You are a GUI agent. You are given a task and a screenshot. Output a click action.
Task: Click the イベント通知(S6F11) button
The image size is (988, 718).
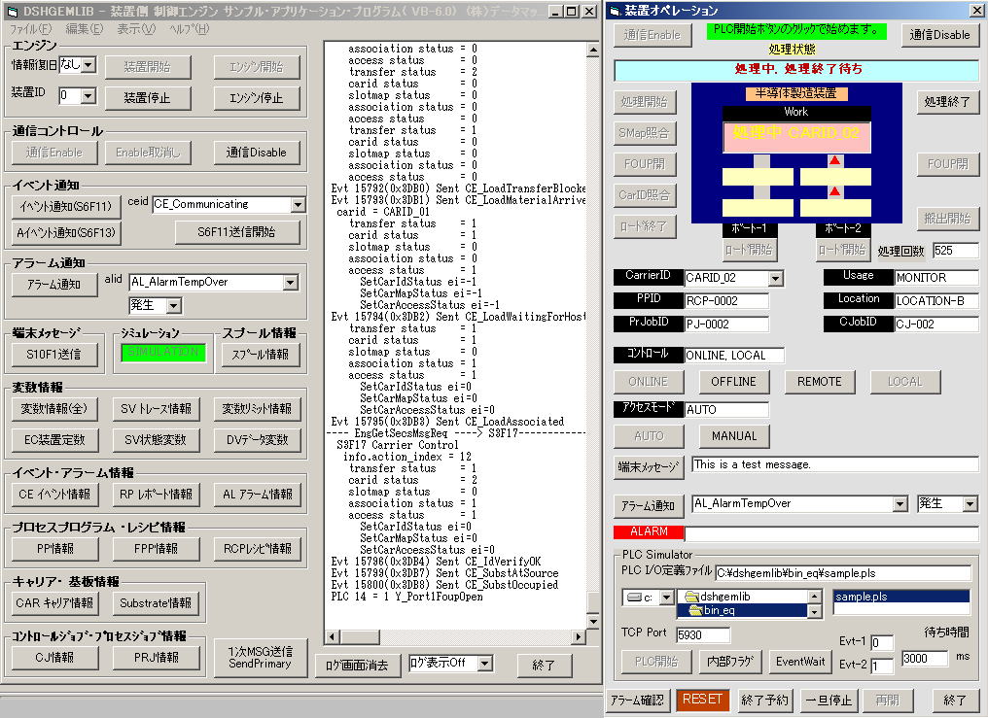(x=65, y=206)
